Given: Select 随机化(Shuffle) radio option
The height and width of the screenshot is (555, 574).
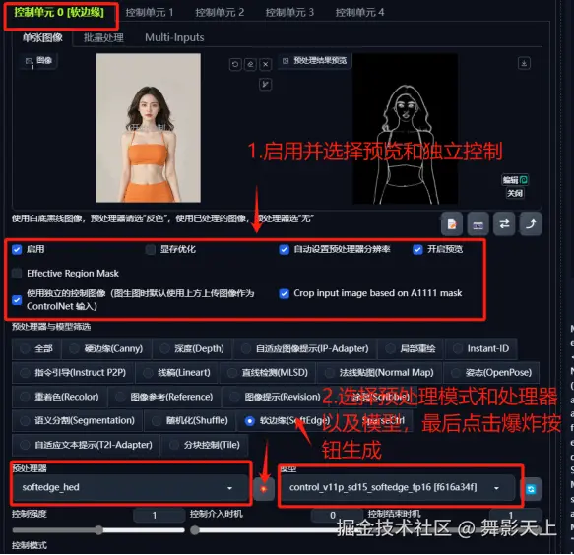Looking at the screenshot, I should (x=190, y=421).
